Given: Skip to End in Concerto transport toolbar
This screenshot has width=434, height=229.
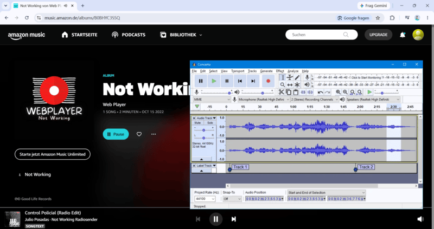Looking at the screenshot, I should pyautogui.click(x=253, y=81).
